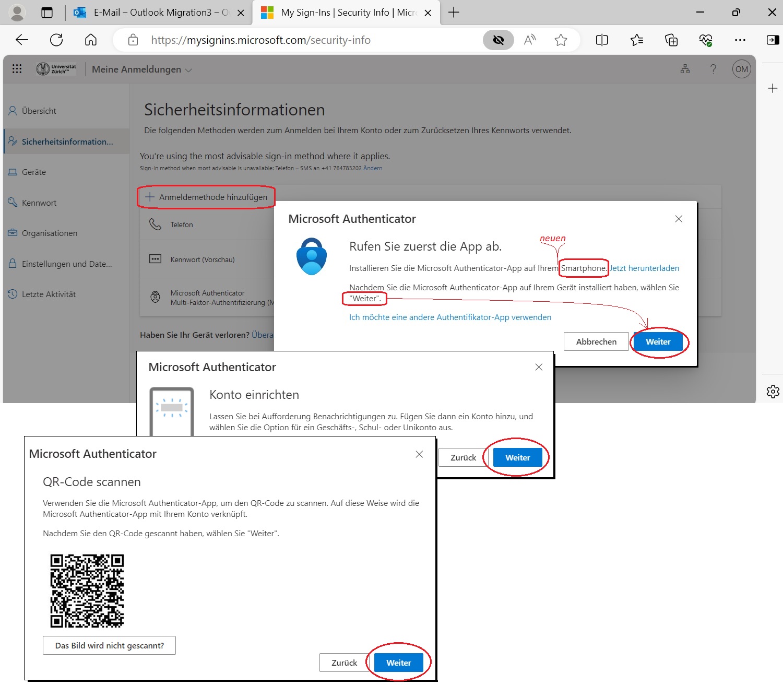Open the Read aloud icon
This screenshot has height=685, width=783.
pos(530,40)
